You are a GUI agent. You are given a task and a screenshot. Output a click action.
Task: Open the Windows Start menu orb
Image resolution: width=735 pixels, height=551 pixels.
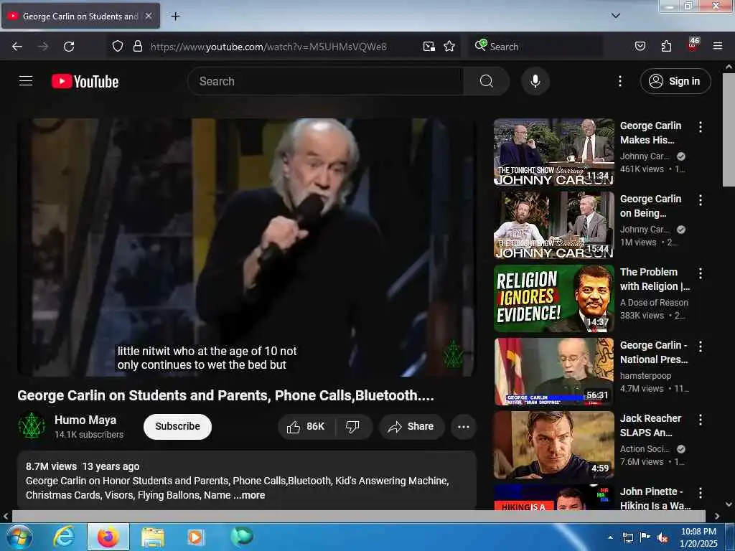point(19,537)
